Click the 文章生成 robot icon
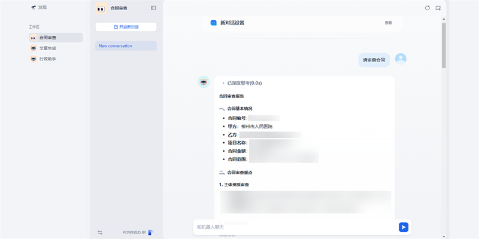The image size is (479, 239). click(34, 48)
